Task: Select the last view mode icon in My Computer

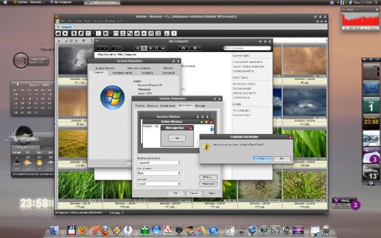Action: (163, 48)
